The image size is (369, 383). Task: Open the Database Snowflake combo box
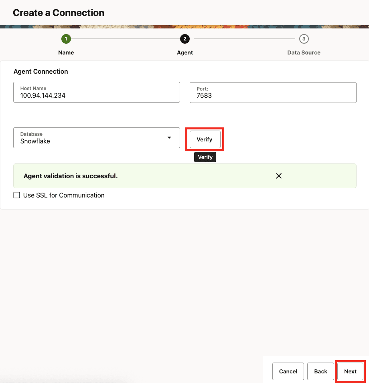point(97,138)
